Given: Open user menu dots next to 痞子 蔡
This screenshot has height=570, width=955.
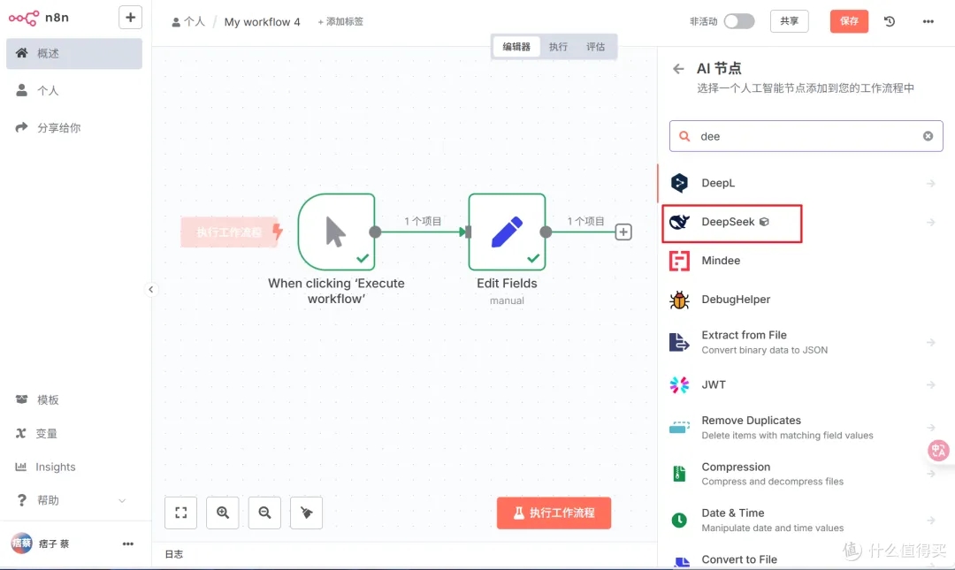Looking at the screenshot, I should pyautogui.click(x=128, y=543).
